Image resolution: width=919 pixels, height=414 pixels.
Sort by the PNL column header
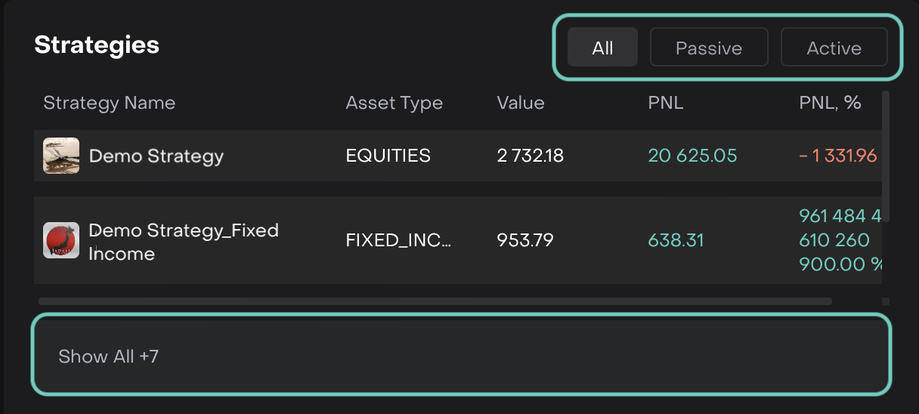(x=666, y=103)
